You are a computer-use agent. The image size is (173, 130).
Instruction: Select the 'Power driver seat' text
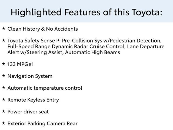pos(28,112)
